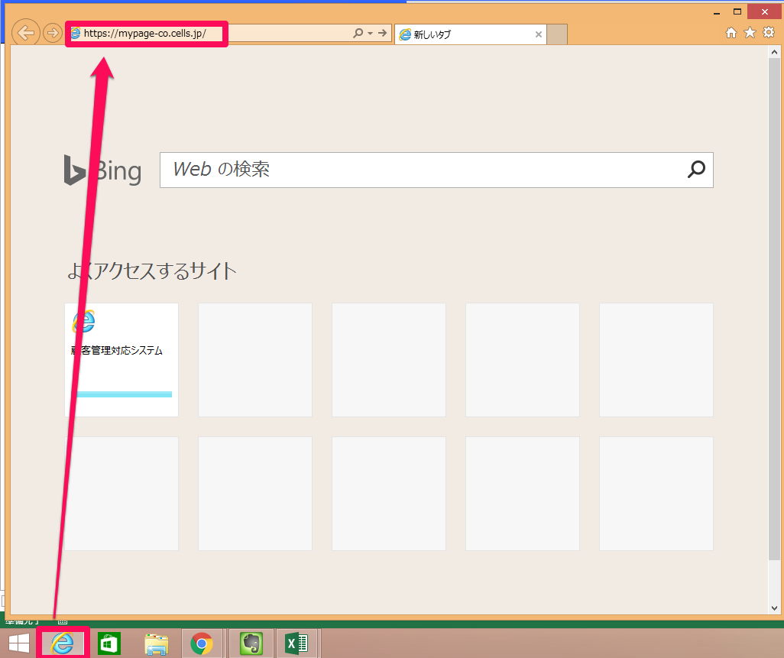Open the 顧客管理対応システム site tile
Viewport: 784px width, 658px height.
[x=121, y=359]
